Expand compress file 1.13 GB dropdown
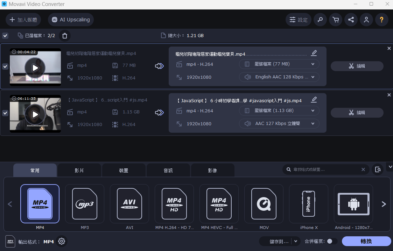The width and height of the screenshot is (393, 251). [279, 111]
